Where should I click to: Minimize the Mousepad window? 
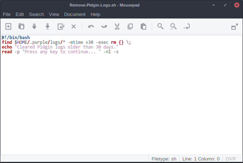214,5
